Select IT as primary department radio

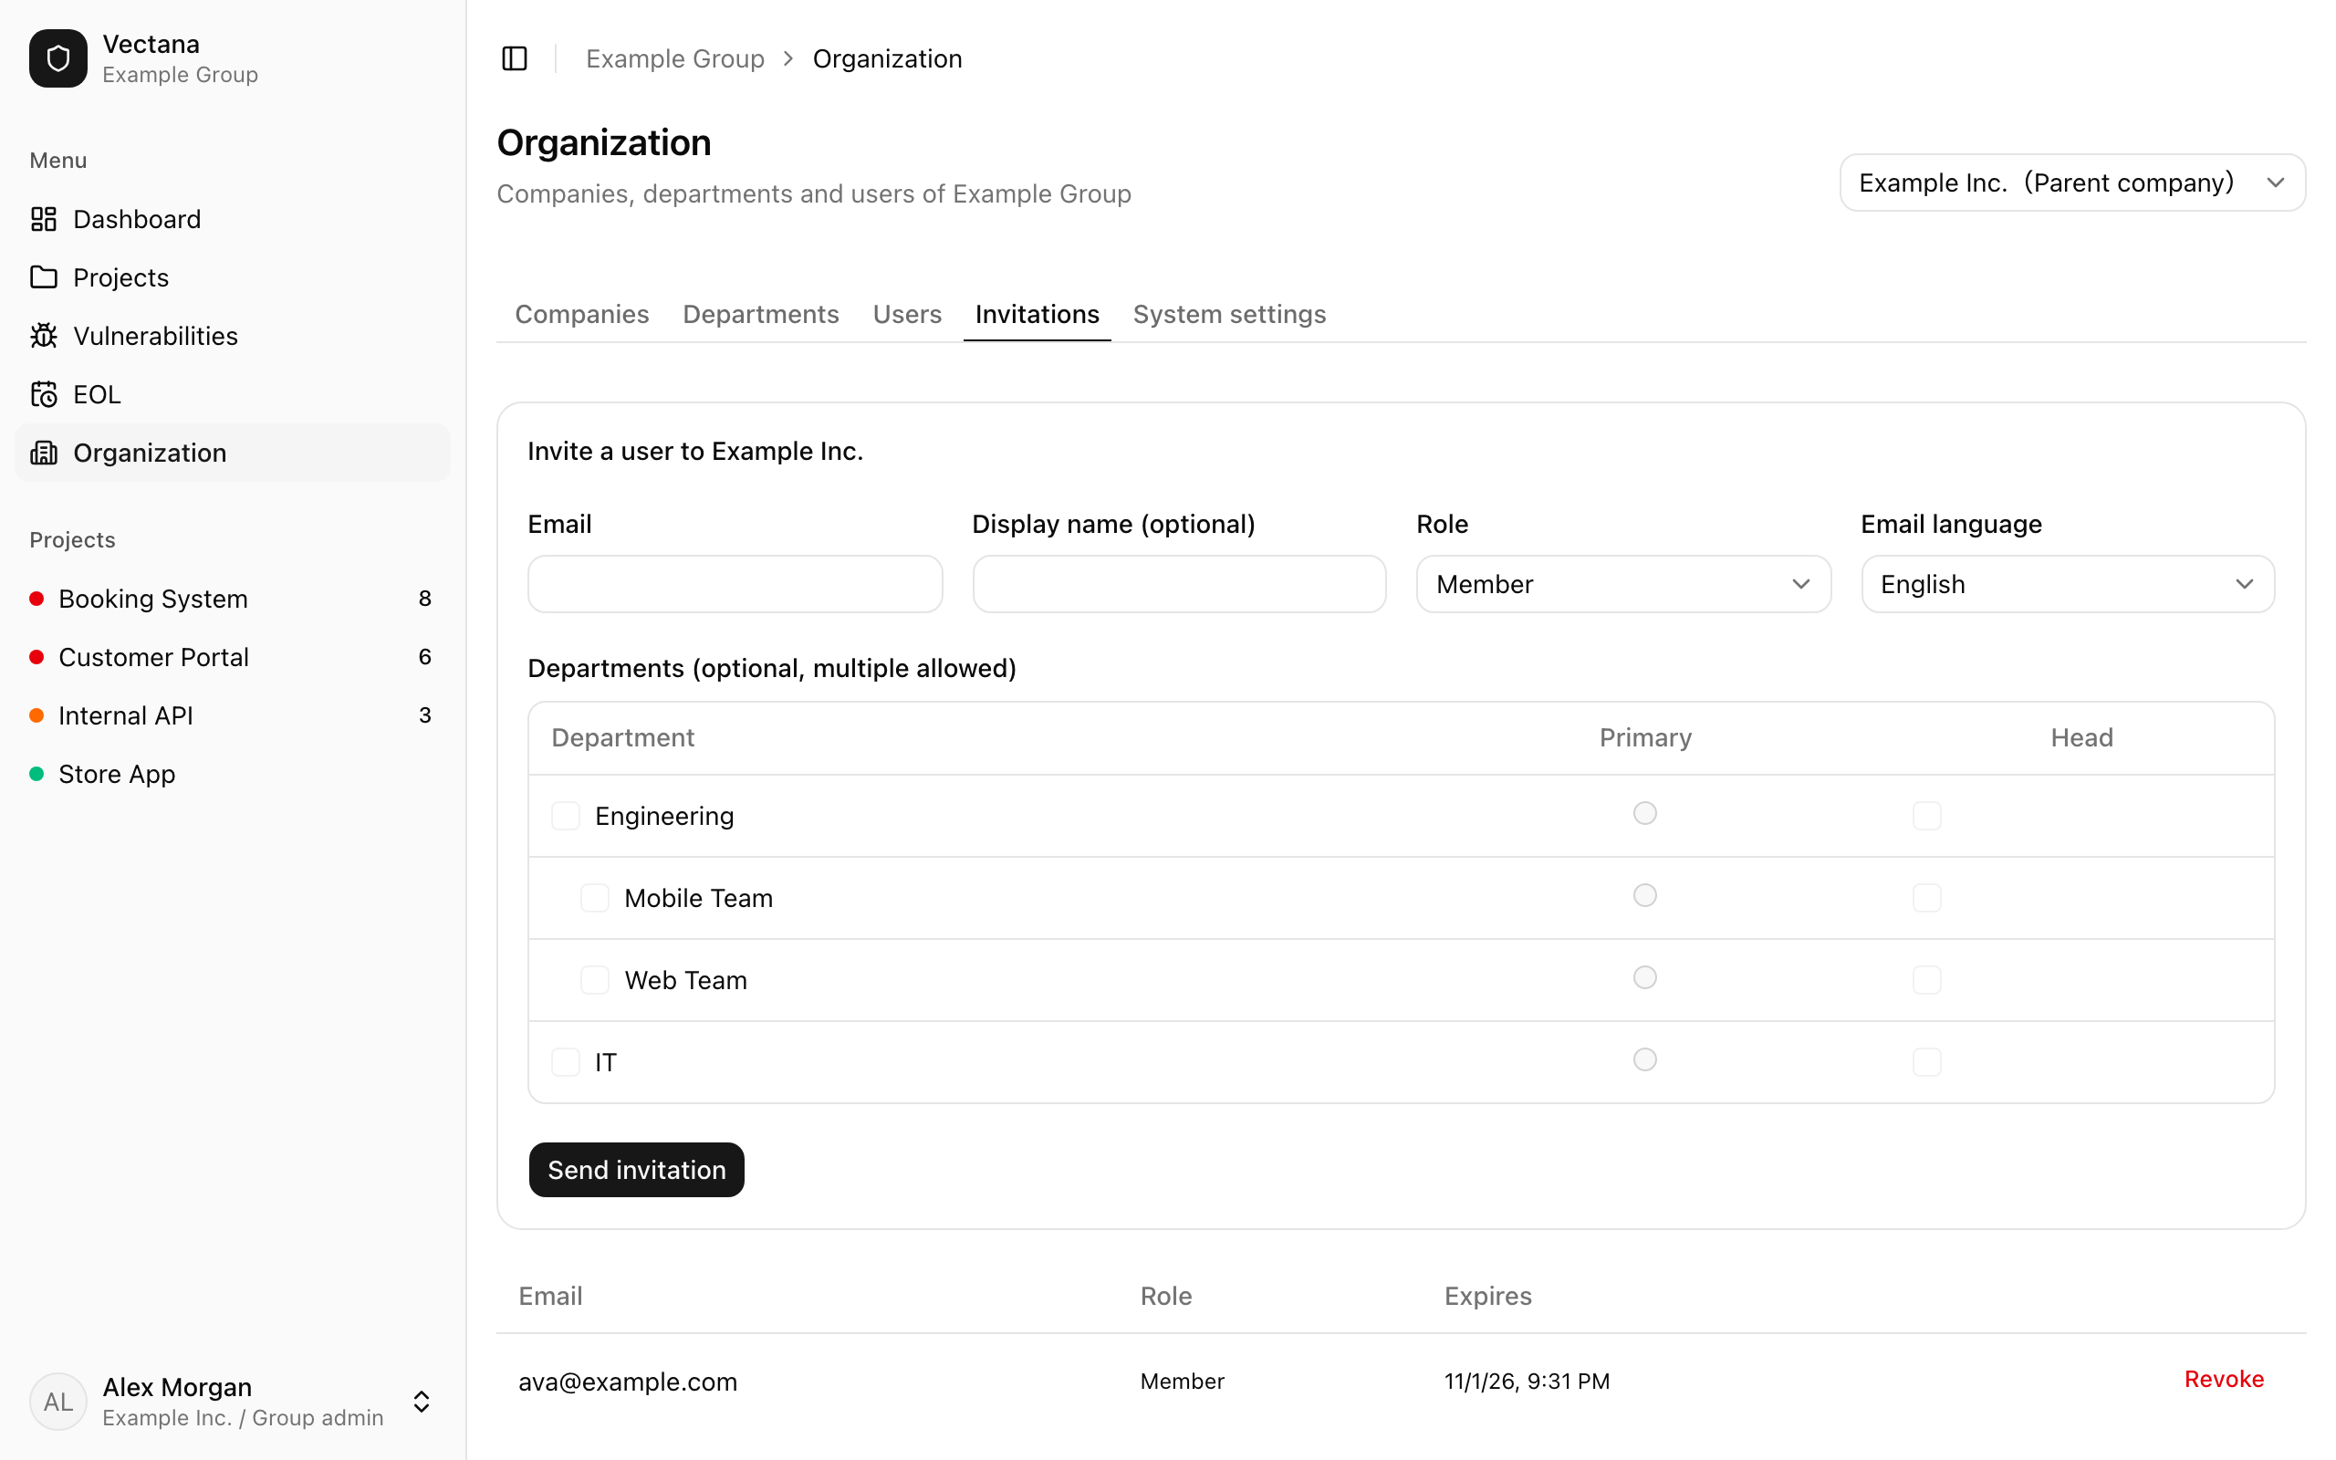tap(1645, 1059)
